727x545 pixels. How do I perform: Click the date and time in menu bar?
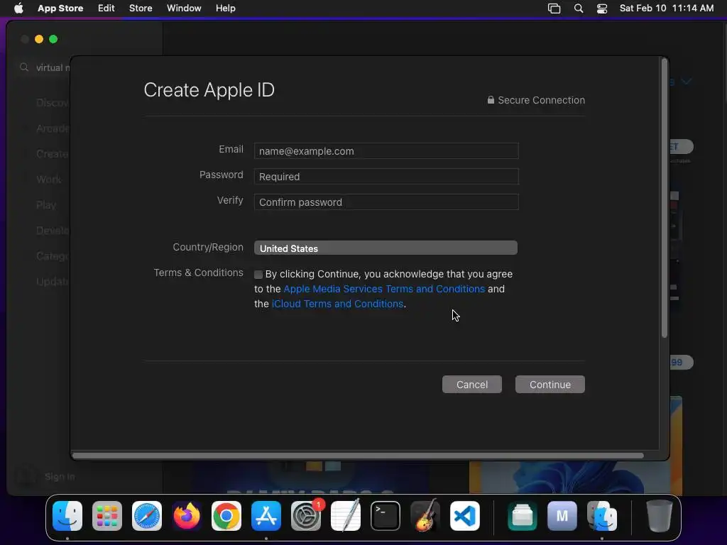pyautogui.click(x=666, y=9)
